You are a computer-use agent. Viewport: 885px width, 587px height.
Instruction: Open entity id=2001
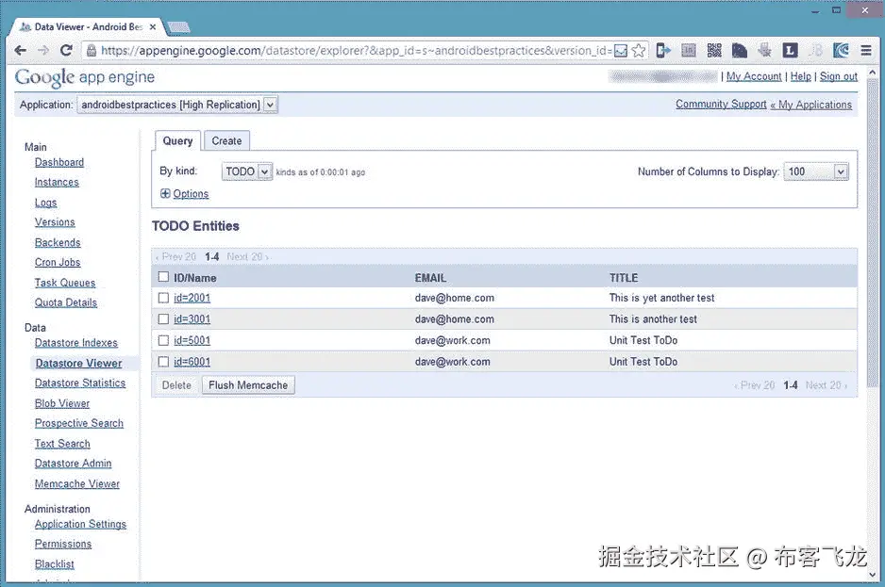(192, 298)
